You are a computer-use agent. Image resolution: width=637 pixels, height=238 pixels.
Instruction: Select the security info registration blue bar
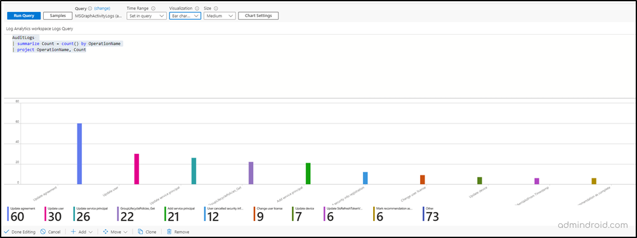point(365,178)
